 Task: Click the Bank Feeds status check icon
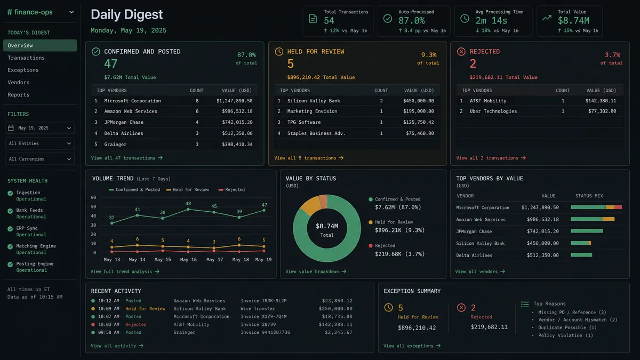click(x=10, y=211)
